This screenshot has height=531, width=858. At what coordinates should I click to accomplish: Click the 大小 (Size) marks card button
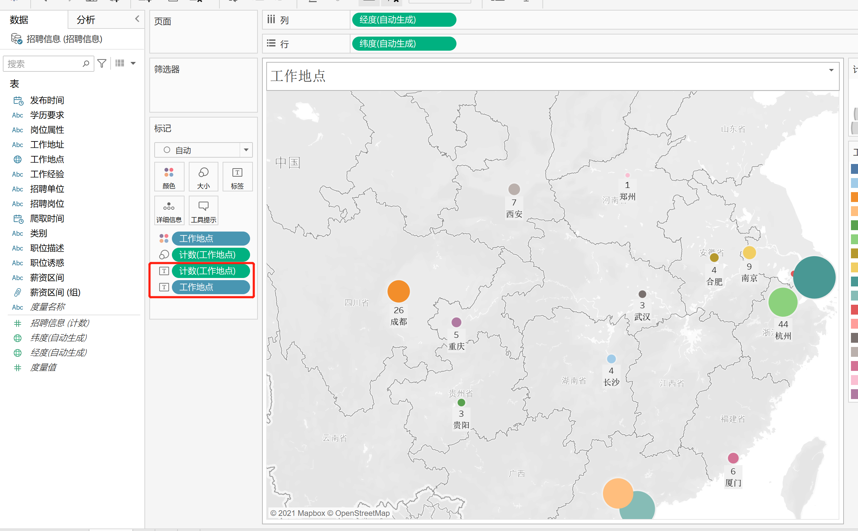(203, 177)
